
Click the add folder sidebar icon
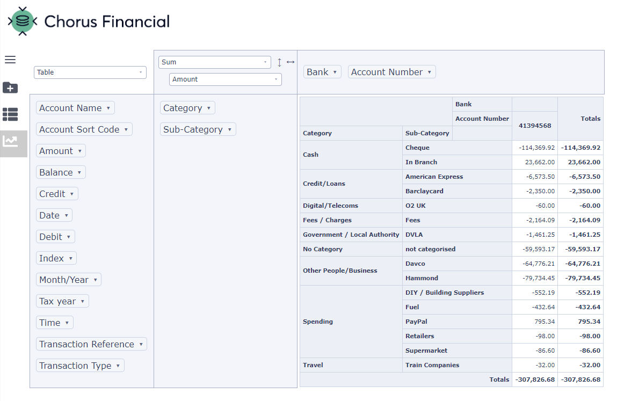click(x=10, y=88)
